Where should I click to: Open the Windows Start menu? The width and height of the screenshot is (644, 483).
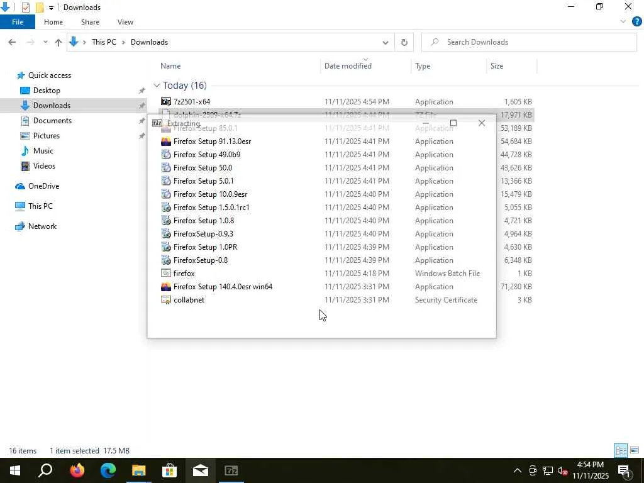click(x=15, y=470)
